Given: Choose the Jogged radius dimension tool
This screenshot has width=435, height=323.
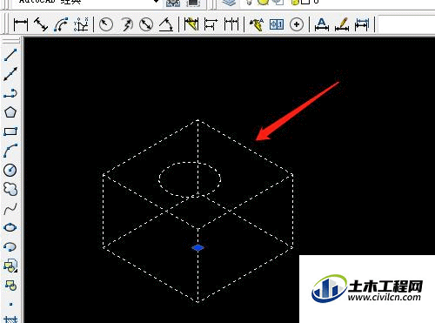Looking at the screenshot, I should [126, 24].
